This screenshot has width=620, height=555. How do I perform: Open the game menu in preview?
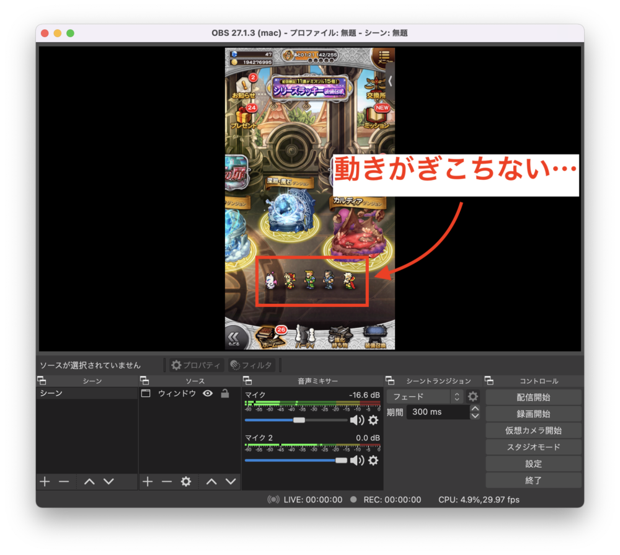384,58
